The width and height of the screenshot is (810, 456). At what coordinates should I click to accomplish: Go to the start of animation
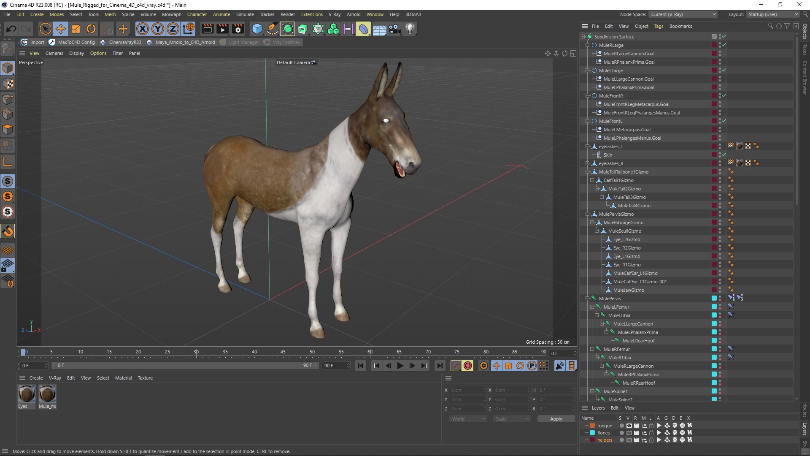[x=361, y=366]
